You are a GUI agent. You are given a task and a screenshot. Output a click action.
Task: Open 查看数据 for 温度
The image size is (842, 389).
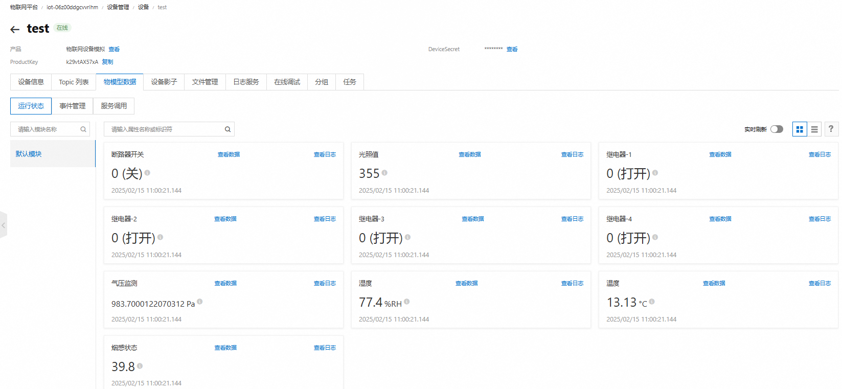pos(714,283)
